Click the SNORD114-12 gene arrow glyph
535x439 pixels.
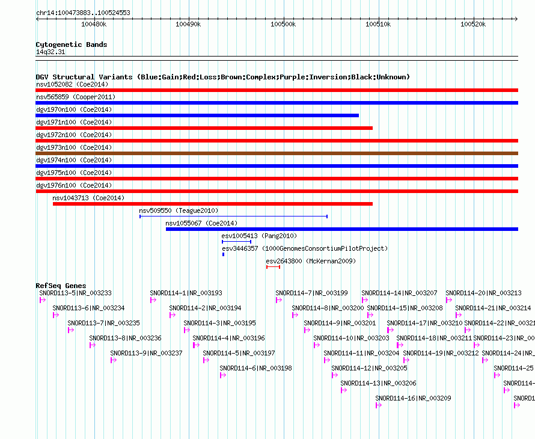click(335, 375)
